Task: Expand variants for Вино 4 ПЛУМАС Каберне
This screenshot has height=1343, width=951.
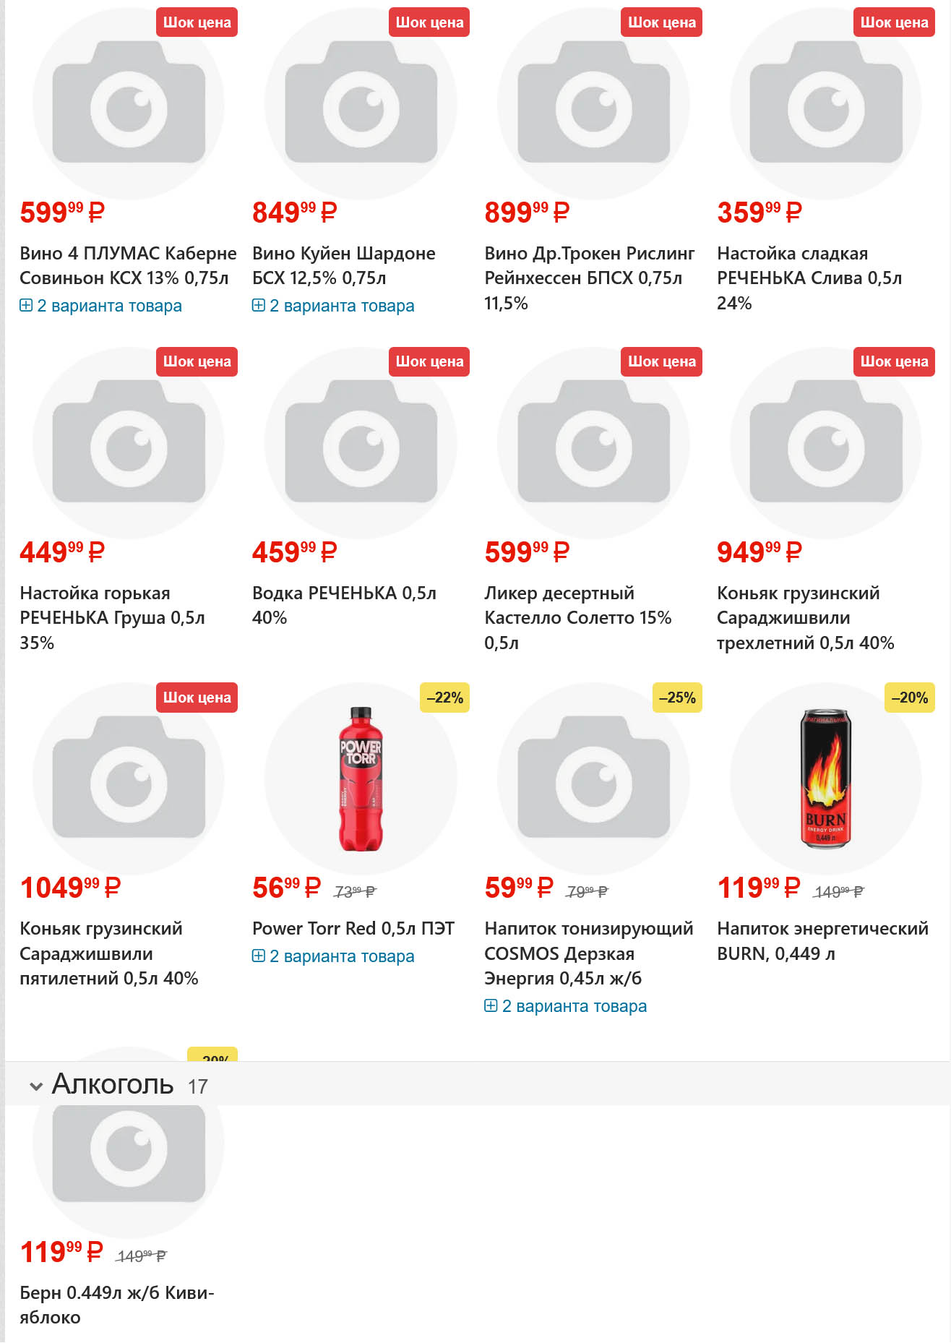Action: point(100,306)
